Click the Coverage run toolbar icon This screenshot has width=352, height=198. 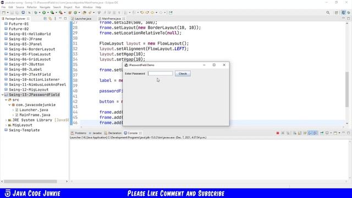click(52, 13)
